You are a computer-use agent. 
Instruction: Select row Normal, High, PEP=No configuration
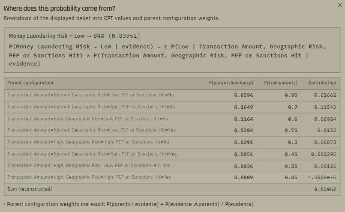point(172,107)
